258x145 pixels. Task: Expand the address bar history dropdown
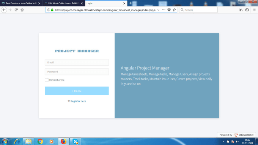click(x=158, y=10)
